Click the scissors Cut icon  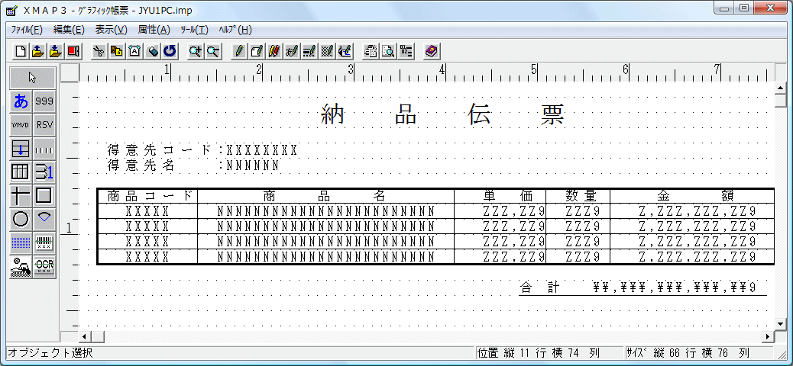coord(99,51)
